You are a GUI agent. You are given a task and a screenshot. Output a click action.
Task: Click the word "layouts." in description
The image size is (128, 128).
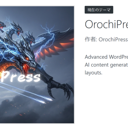[93, 73]
